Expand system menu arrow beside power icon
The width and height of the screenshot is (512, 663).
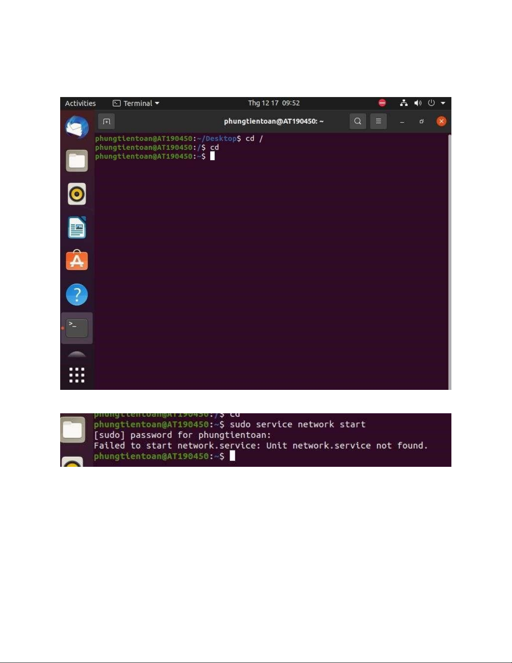[x=443, y=103]
